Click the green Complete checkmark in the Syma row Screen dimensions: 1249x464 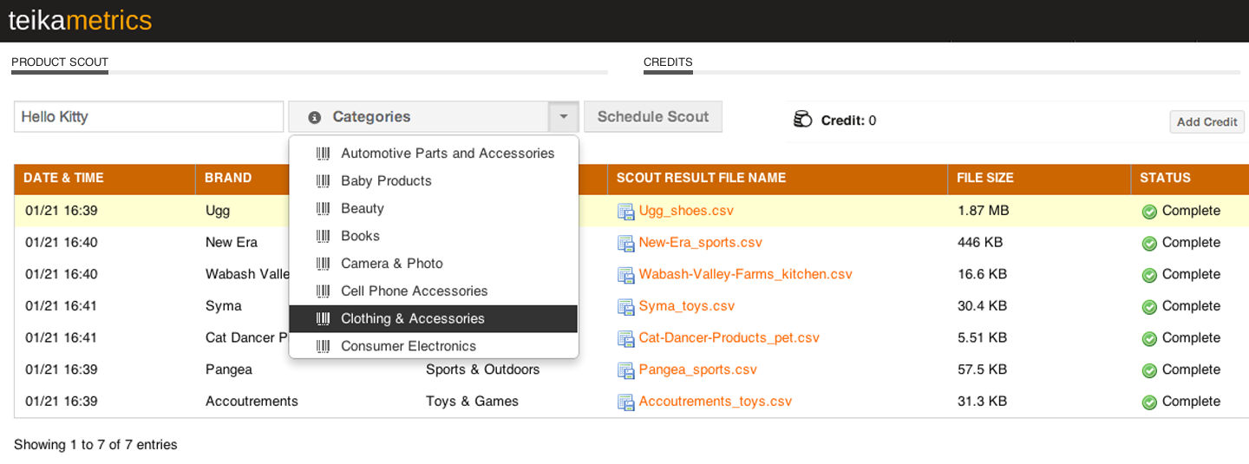1149,307
